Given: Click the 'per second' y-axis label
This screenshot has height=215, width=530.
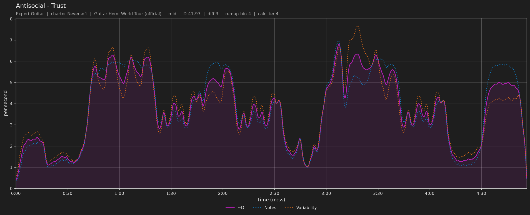Looking at the screenshot, I should click(6, 103).
